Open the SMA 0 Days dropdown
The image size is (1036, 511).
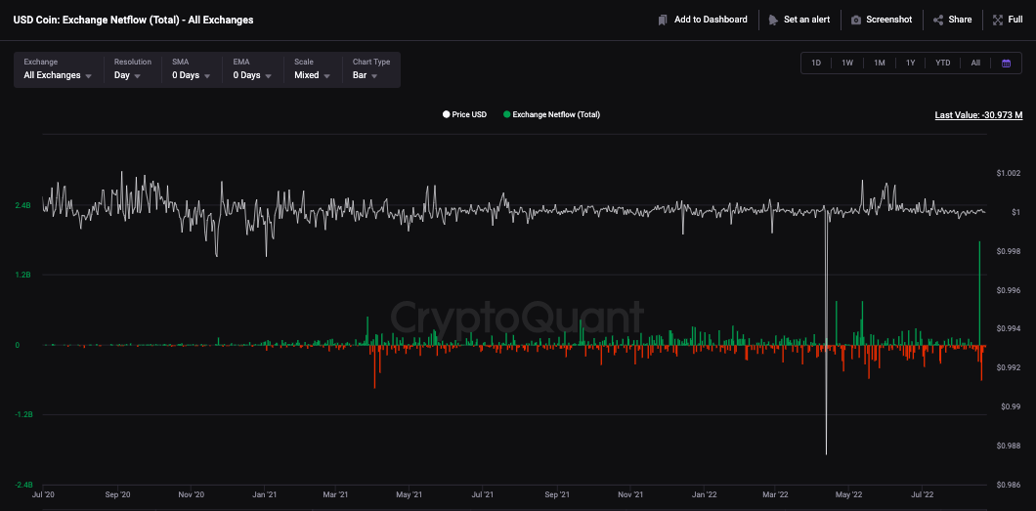191,69
